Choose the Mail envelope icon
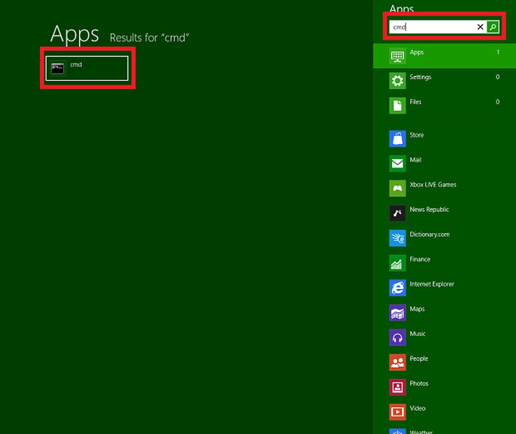516x434 pixels. 397,163
